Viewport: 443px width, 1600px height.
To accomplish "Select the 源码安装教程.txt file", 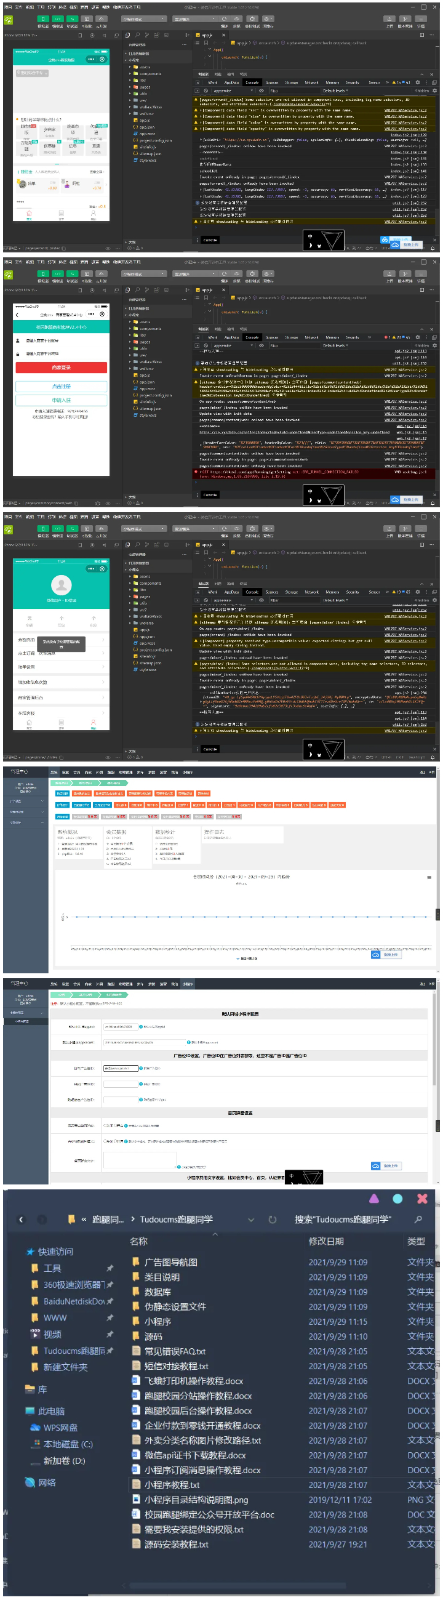I will (176, 1543).
